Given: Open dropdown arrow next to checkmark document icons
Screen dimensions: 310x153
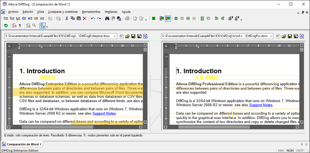Looking at the screenshot, I should [x=146, y=20].
